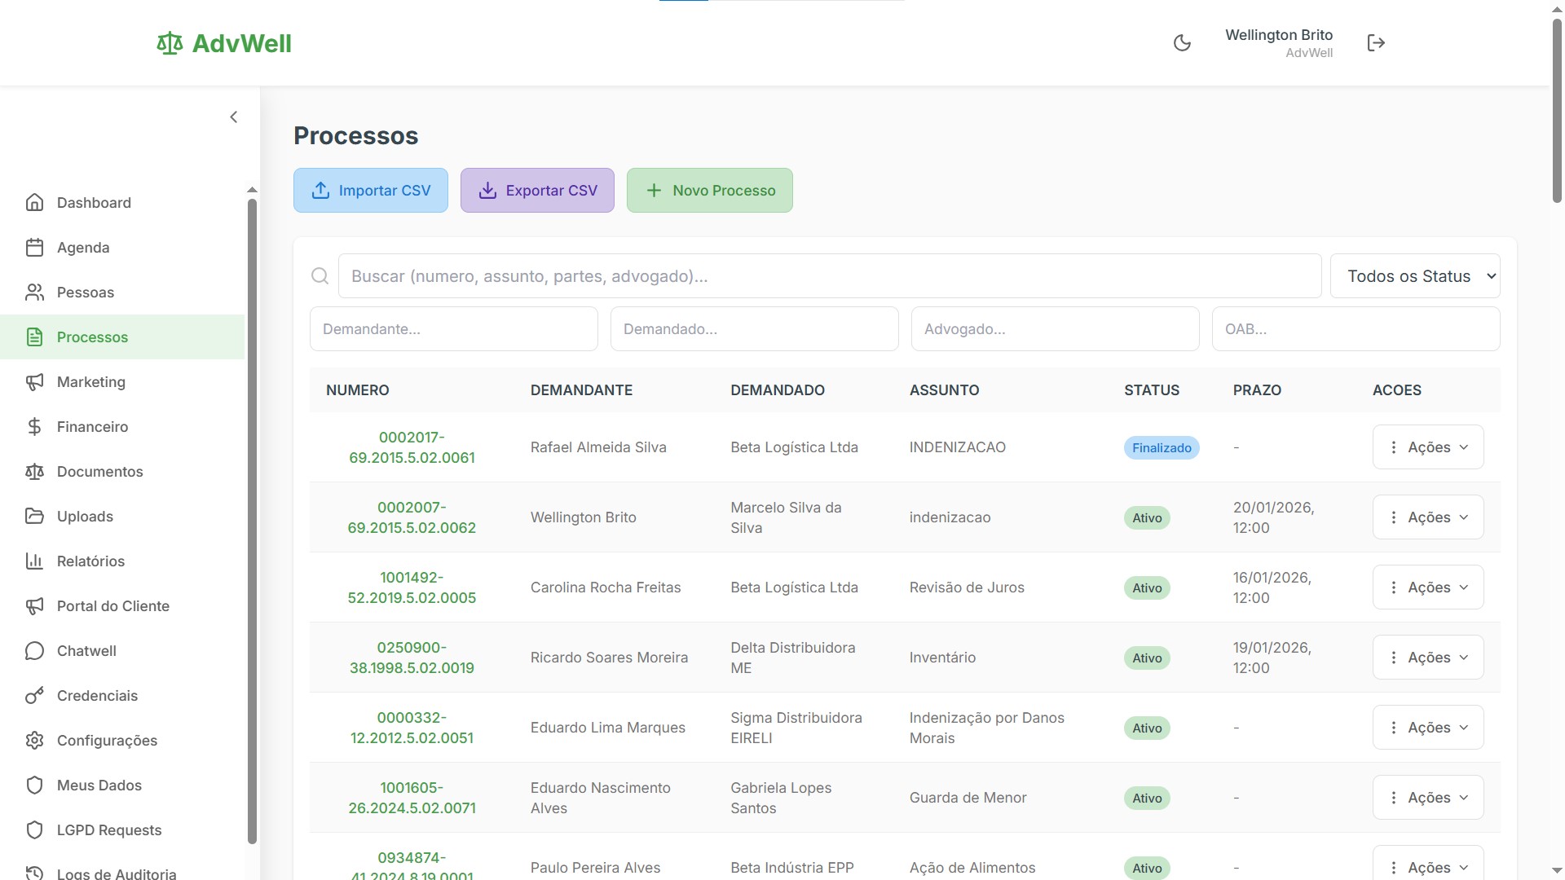Click the Advogado filter input field

[x=1054, y=328]
